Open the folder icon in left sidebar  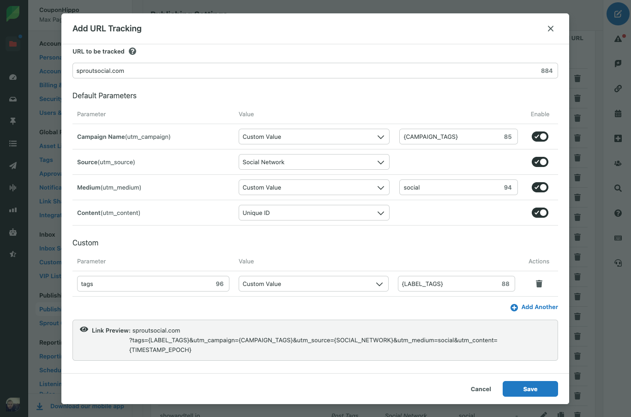(13, 44)
